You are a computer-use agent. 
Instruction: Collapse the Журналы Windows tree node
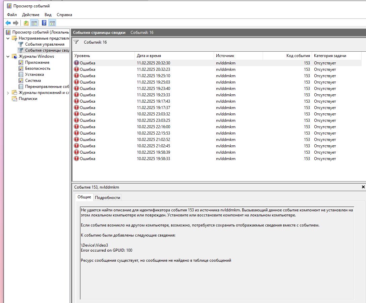[x=8, y=56]
